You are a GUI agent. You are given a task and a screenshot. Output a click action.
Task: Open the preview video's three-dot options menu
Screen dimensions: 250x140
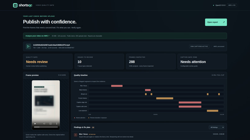(x=56, y=124)
